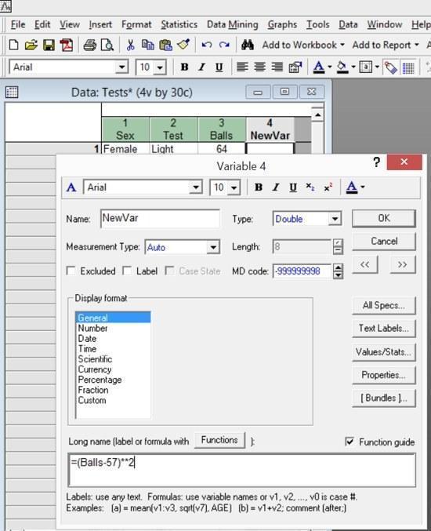The height and width of the screenshot is (531, 431).
Task: Uncheck the Function guide checkbox
Action: coord(350,442)
